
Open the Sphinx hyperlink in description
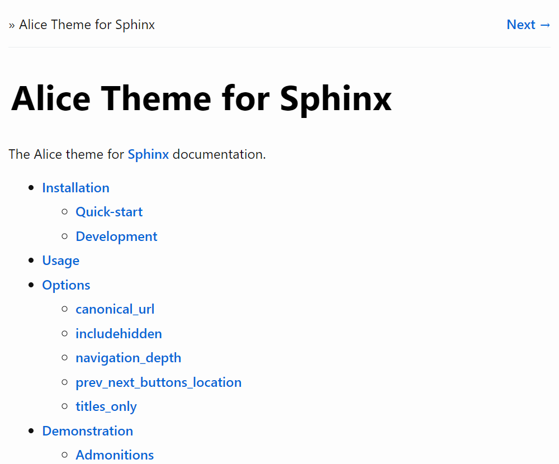(x=148, y=154)
